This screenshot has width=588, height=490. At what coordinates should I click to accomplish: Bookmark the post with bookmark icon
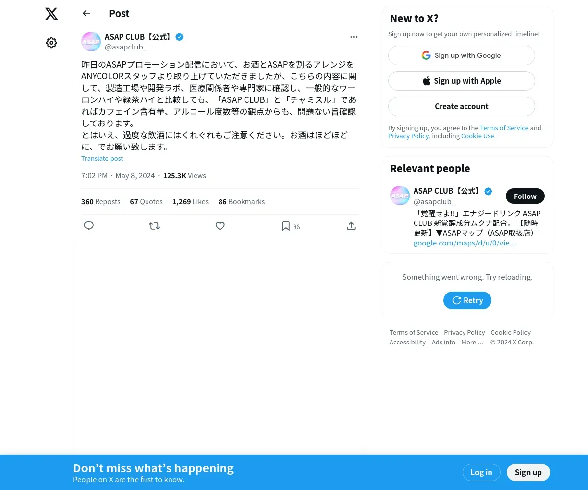pos(286,226)
